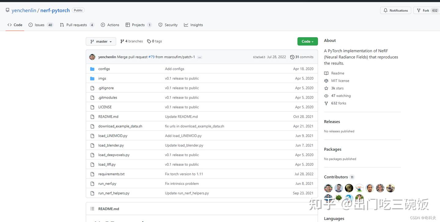
Task: Click the fork icon beside '632 forks'
Action: [x=326, y=103]
